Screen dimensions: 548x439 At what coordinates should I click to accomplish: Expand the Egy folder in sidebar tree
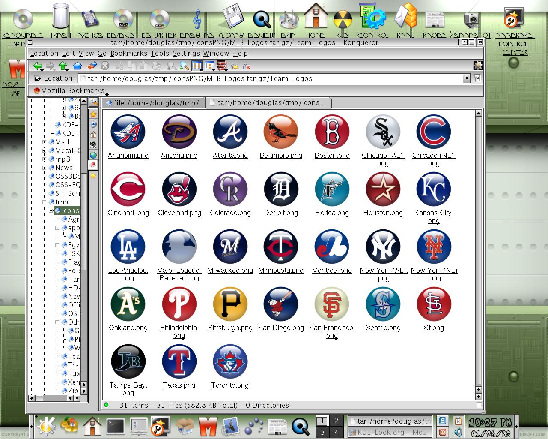tap(57, 245)
